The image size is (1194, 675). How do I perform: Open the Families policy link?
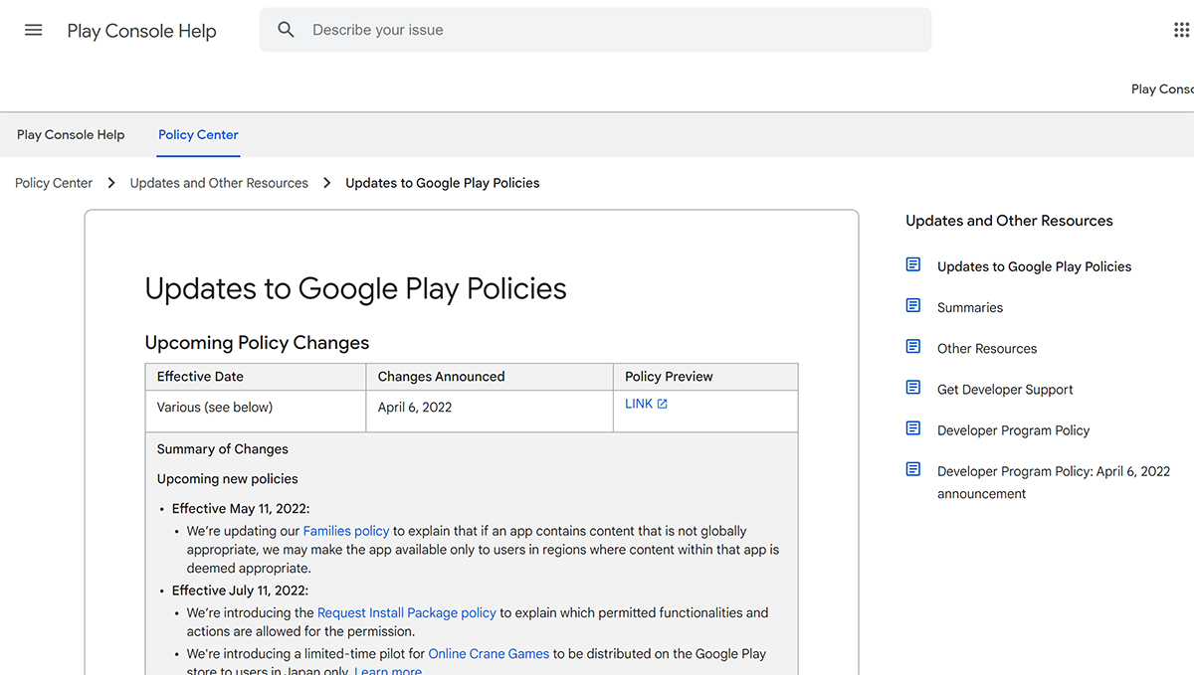coord(346,531)
